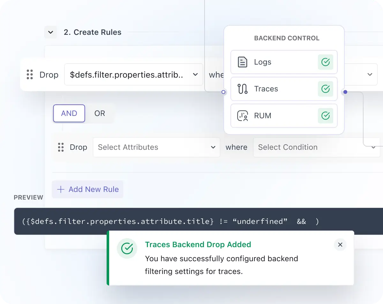
Task: Click the plus icon next to Add New Rule
Action: pyautogui.click(x=60, y=189)
